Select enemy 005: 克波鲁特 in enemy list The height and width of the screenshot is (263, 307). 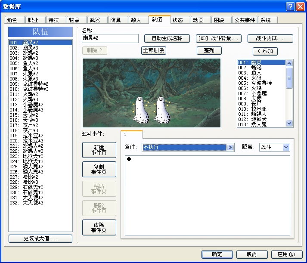(261, 83)
